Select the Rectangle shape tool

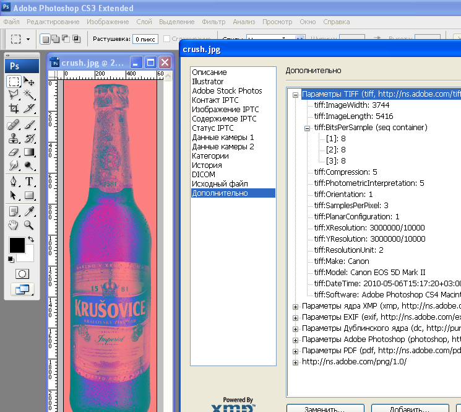tap(29, 195)
